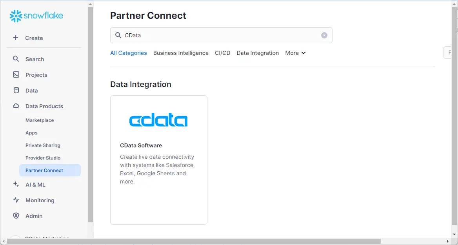
Task: Open Search from the sidebar
Action: tap(35, 59)
